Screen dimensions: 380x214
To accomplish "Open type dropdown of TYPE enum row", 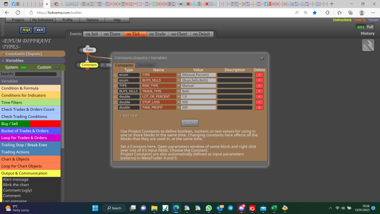I will coord(128,75).
